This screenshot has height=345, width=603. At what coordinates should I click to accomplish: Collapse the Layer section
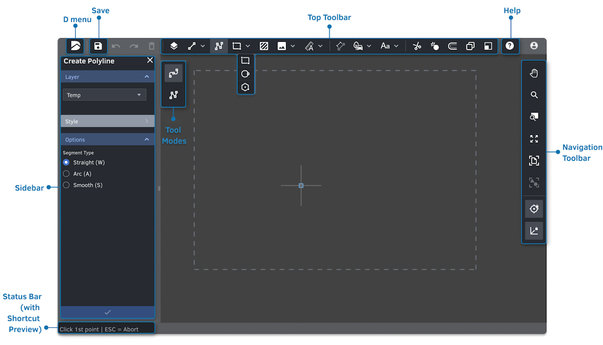(147, 77)
